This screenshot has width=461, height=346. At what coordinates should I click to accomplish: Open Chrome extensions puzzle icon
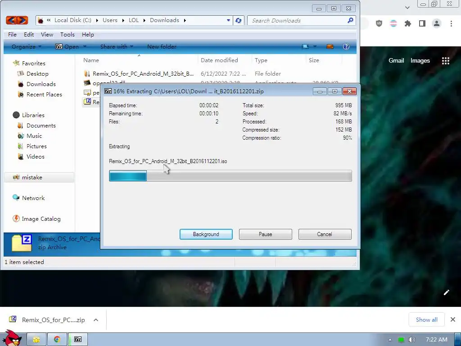pos(407,23)
